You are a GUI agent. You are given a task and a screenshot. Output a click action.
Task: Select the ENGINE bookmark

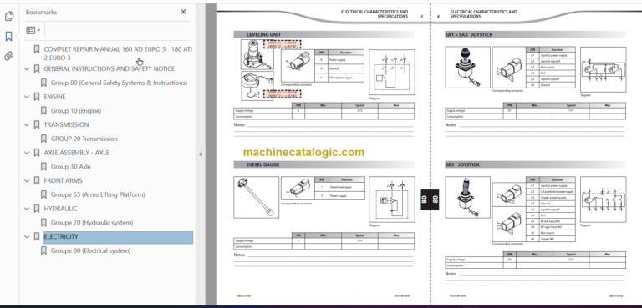pos(54,97)
